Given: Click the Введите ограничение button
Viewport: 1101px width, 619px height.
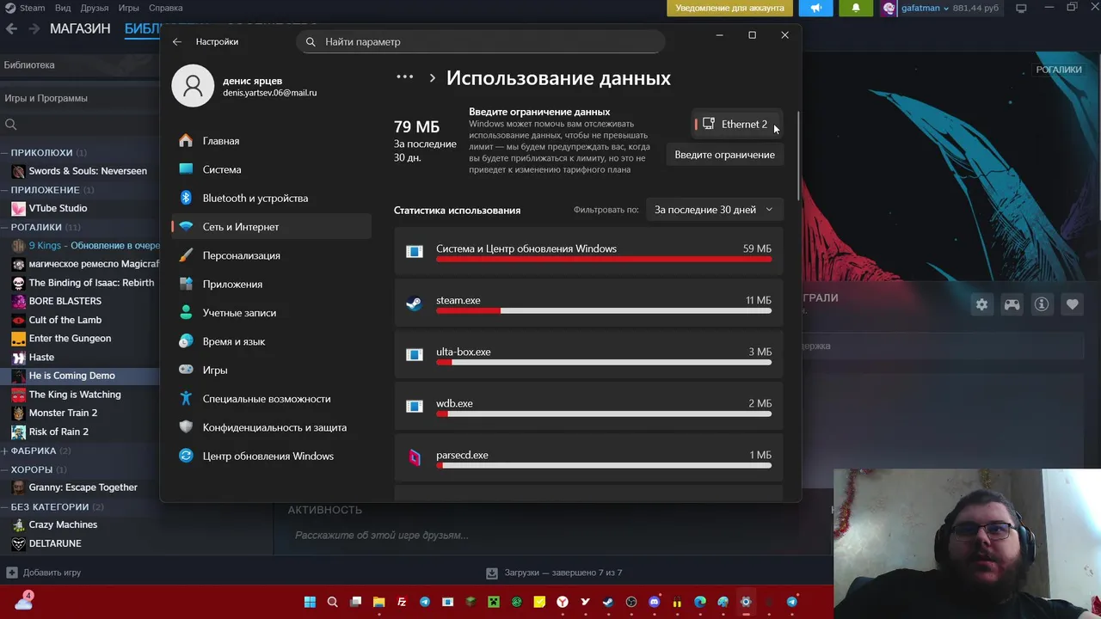Looking at the screenshot, I should (724, 155).
